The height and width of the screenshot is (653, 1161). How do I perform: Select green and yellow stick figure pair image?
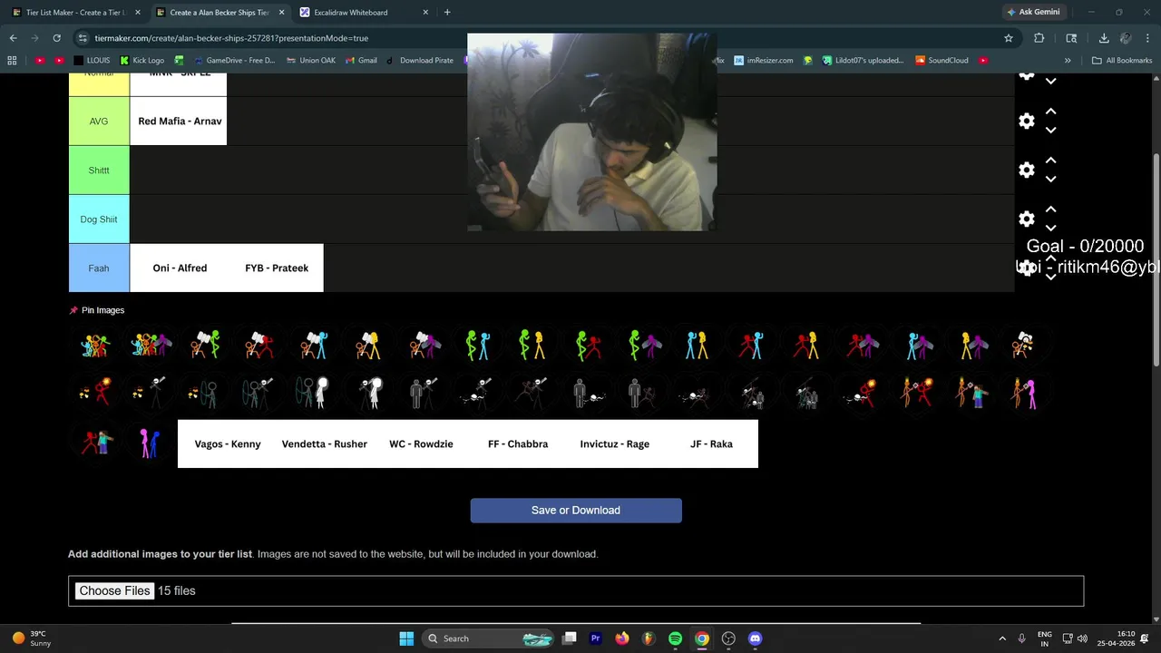(x=532, y=345)
